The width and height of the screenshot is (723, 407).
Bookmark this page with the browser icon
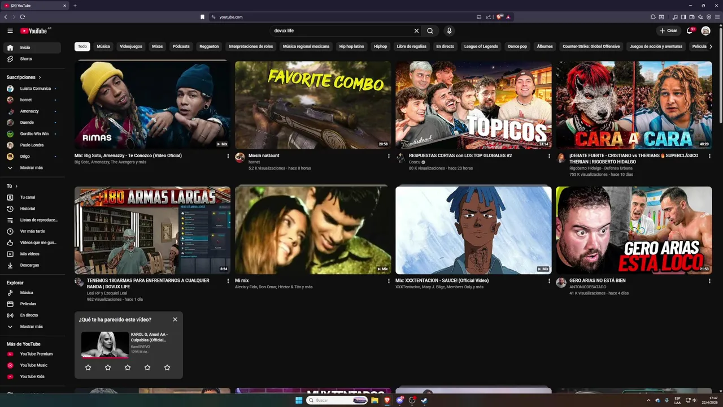click(x=202, y=17)
